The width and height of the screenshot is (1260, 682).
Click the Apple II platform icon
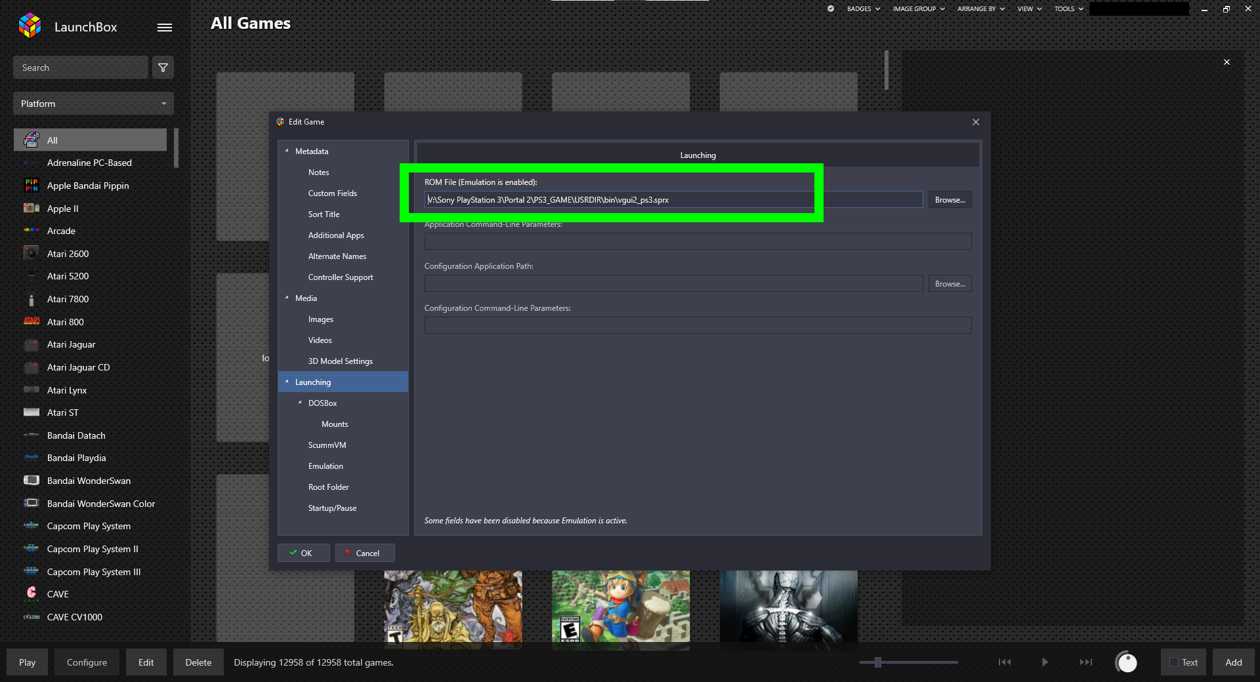click(x=31, y=208)
